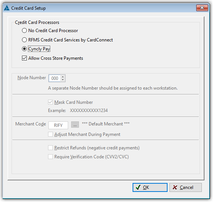
Task: Click the Node Number field
Action: tap(55, 78)
